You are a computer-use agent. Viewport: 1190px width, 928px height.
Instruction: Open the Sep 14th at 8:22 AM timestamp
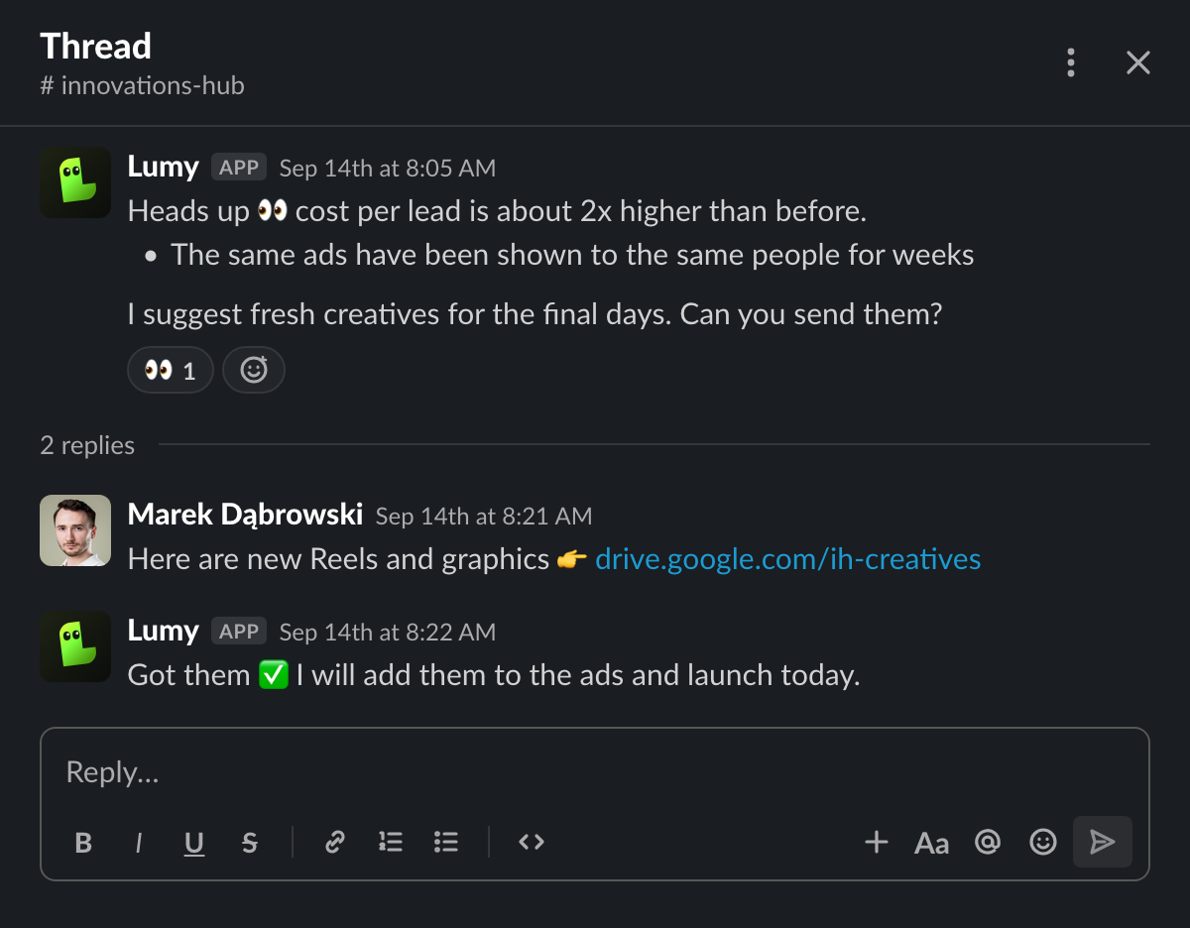tap(388, 633)
